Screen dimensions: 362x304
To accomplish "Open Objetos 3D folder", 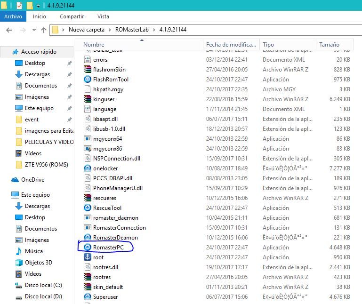I will tap(38, 263).
